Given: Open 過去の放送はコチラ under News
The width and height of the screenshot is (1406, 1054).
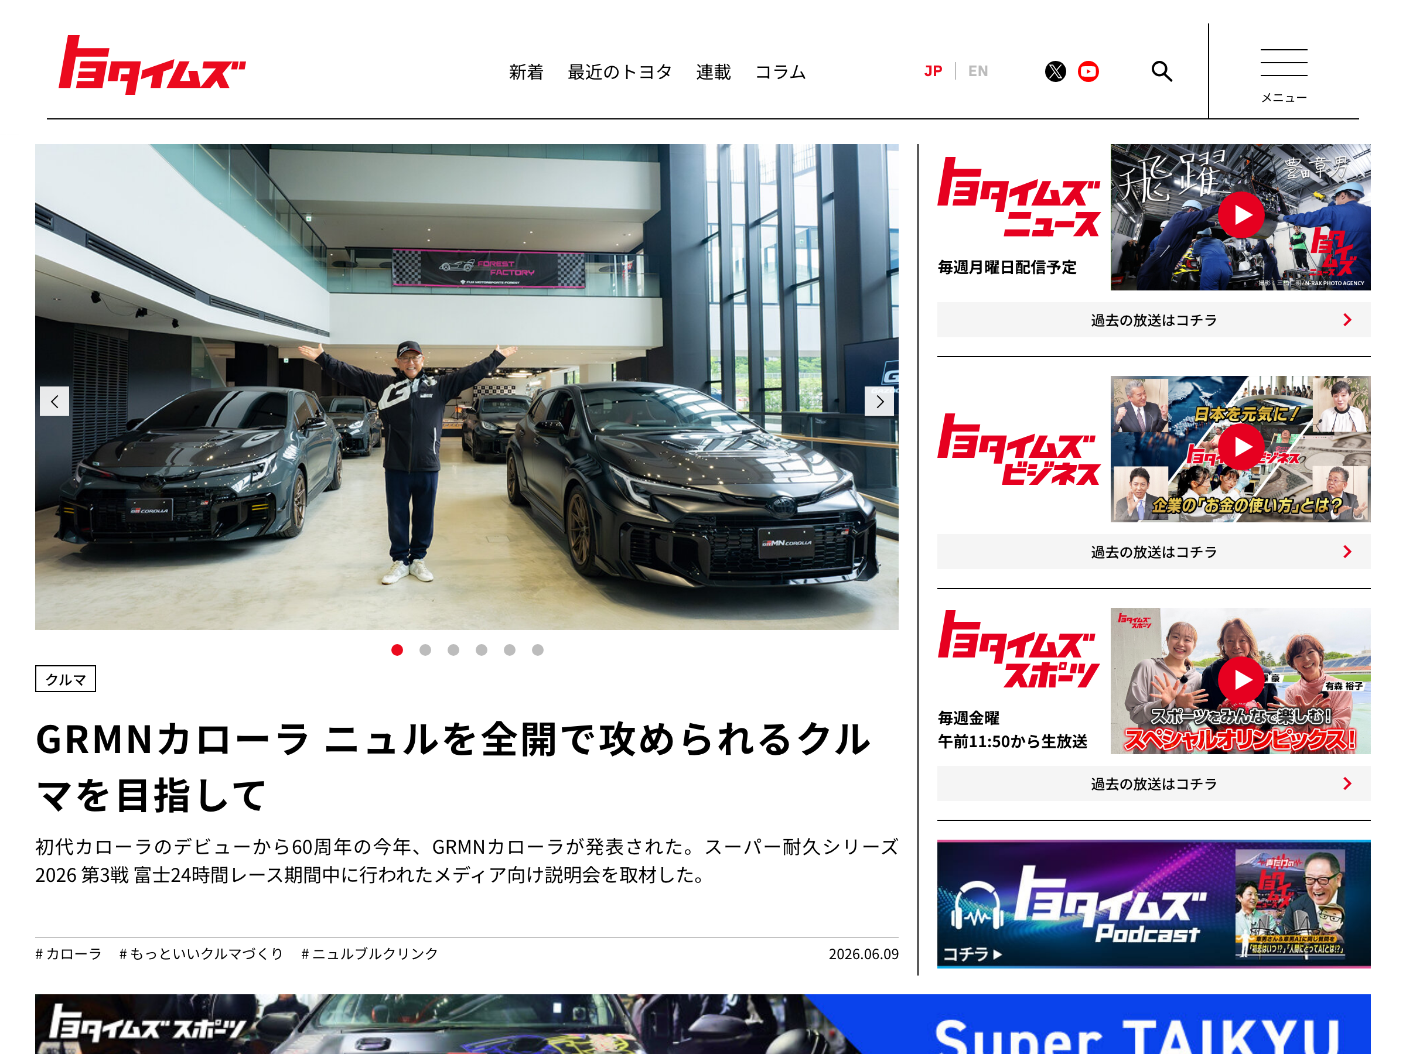Looking at the screenshot, I should 1154,320.
